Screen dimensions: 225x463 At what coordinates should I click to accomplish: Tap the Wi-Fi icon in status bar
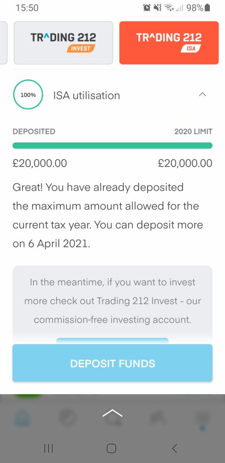tap(169, 8)
